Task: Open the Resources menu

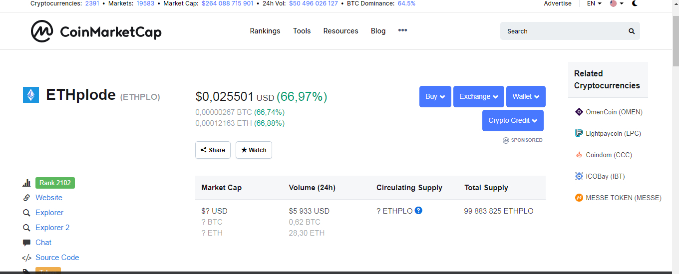Action: [x=341, y=31]
